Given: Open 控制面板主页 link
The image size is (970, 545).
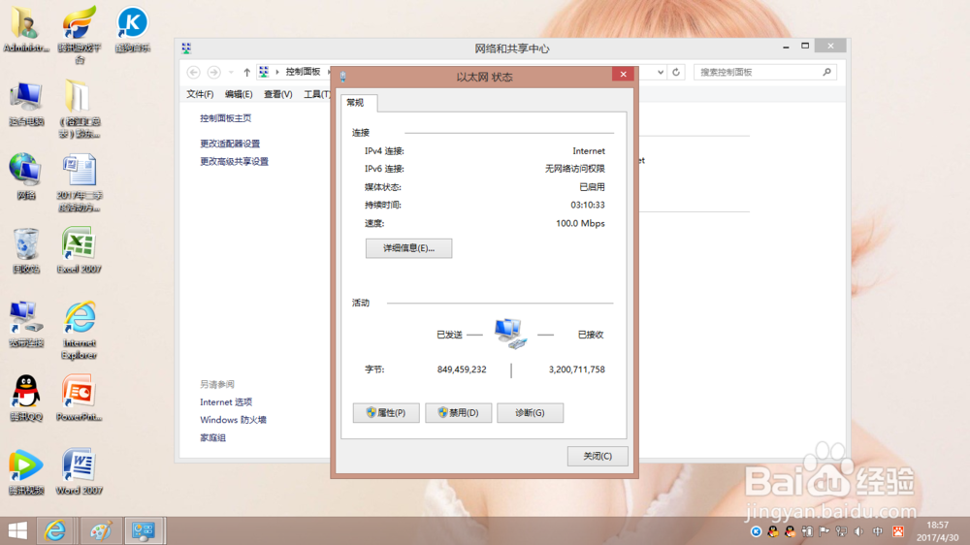Looking at the screenshot, I should click(226, 118).
